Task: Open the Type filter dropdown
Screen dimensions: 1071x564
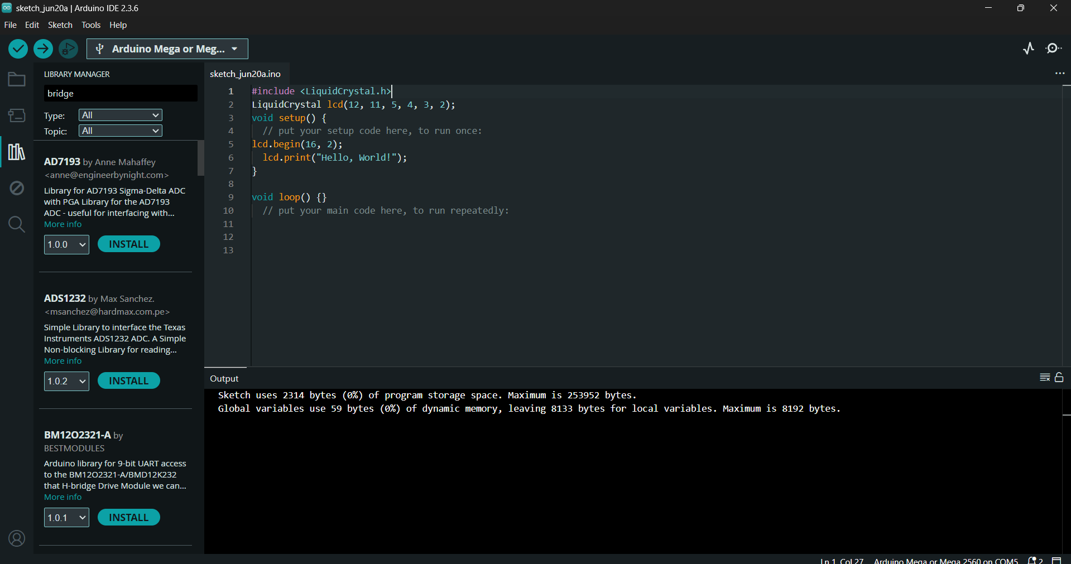Action: (121, 115)
